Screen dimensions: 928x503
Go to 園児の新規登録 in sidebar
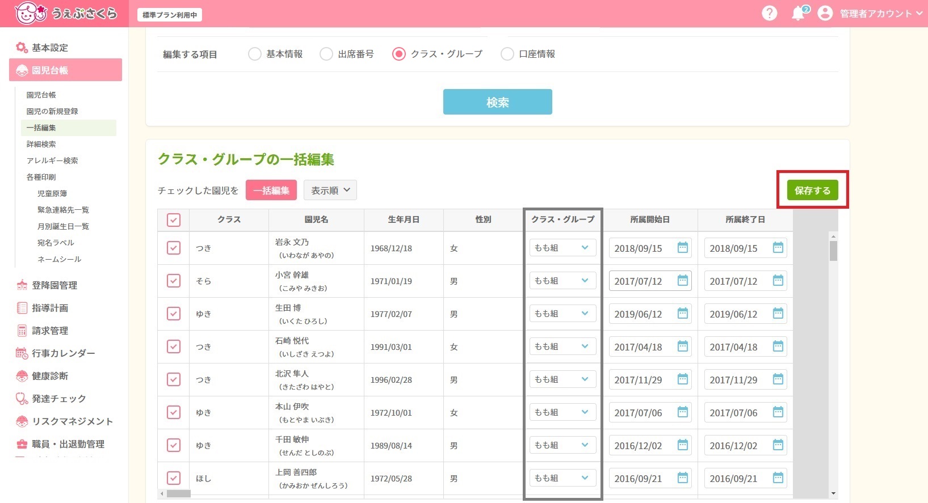pos(52,111)
